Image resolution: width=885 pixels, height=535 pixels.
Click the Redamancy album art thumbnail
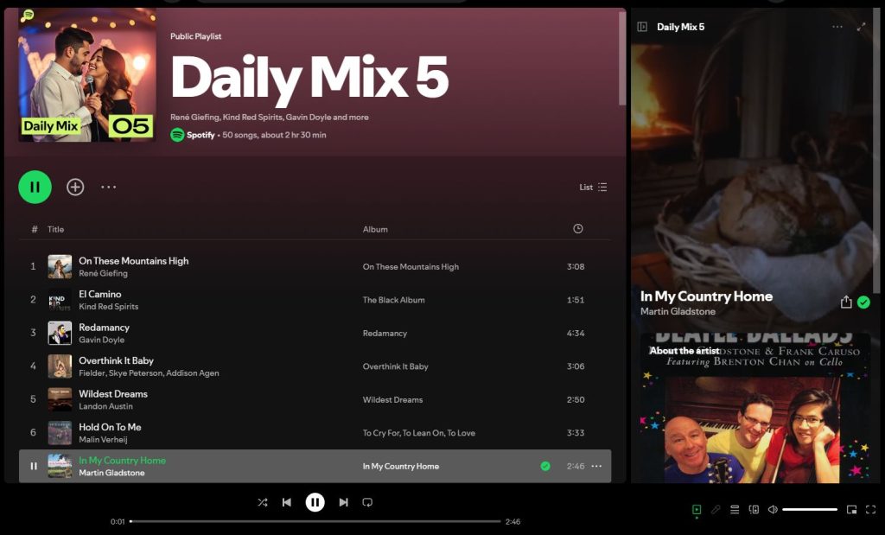click(60, 333)
